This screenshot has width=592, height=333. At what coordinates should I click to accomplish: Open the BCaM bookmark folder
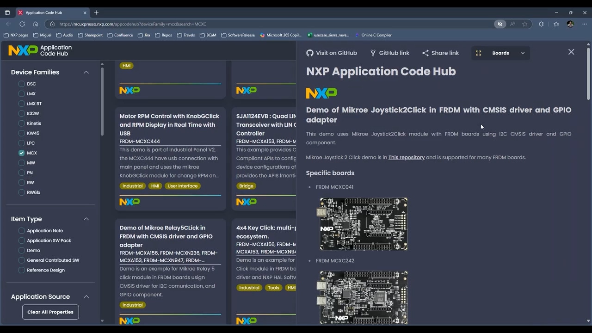[x=208, y=35]
